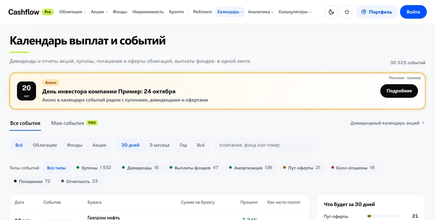Switch to the Все события tab
Image resolution: width=435 pixels, height=220 pixels.
pyautogui.click(x=25, y=123)
